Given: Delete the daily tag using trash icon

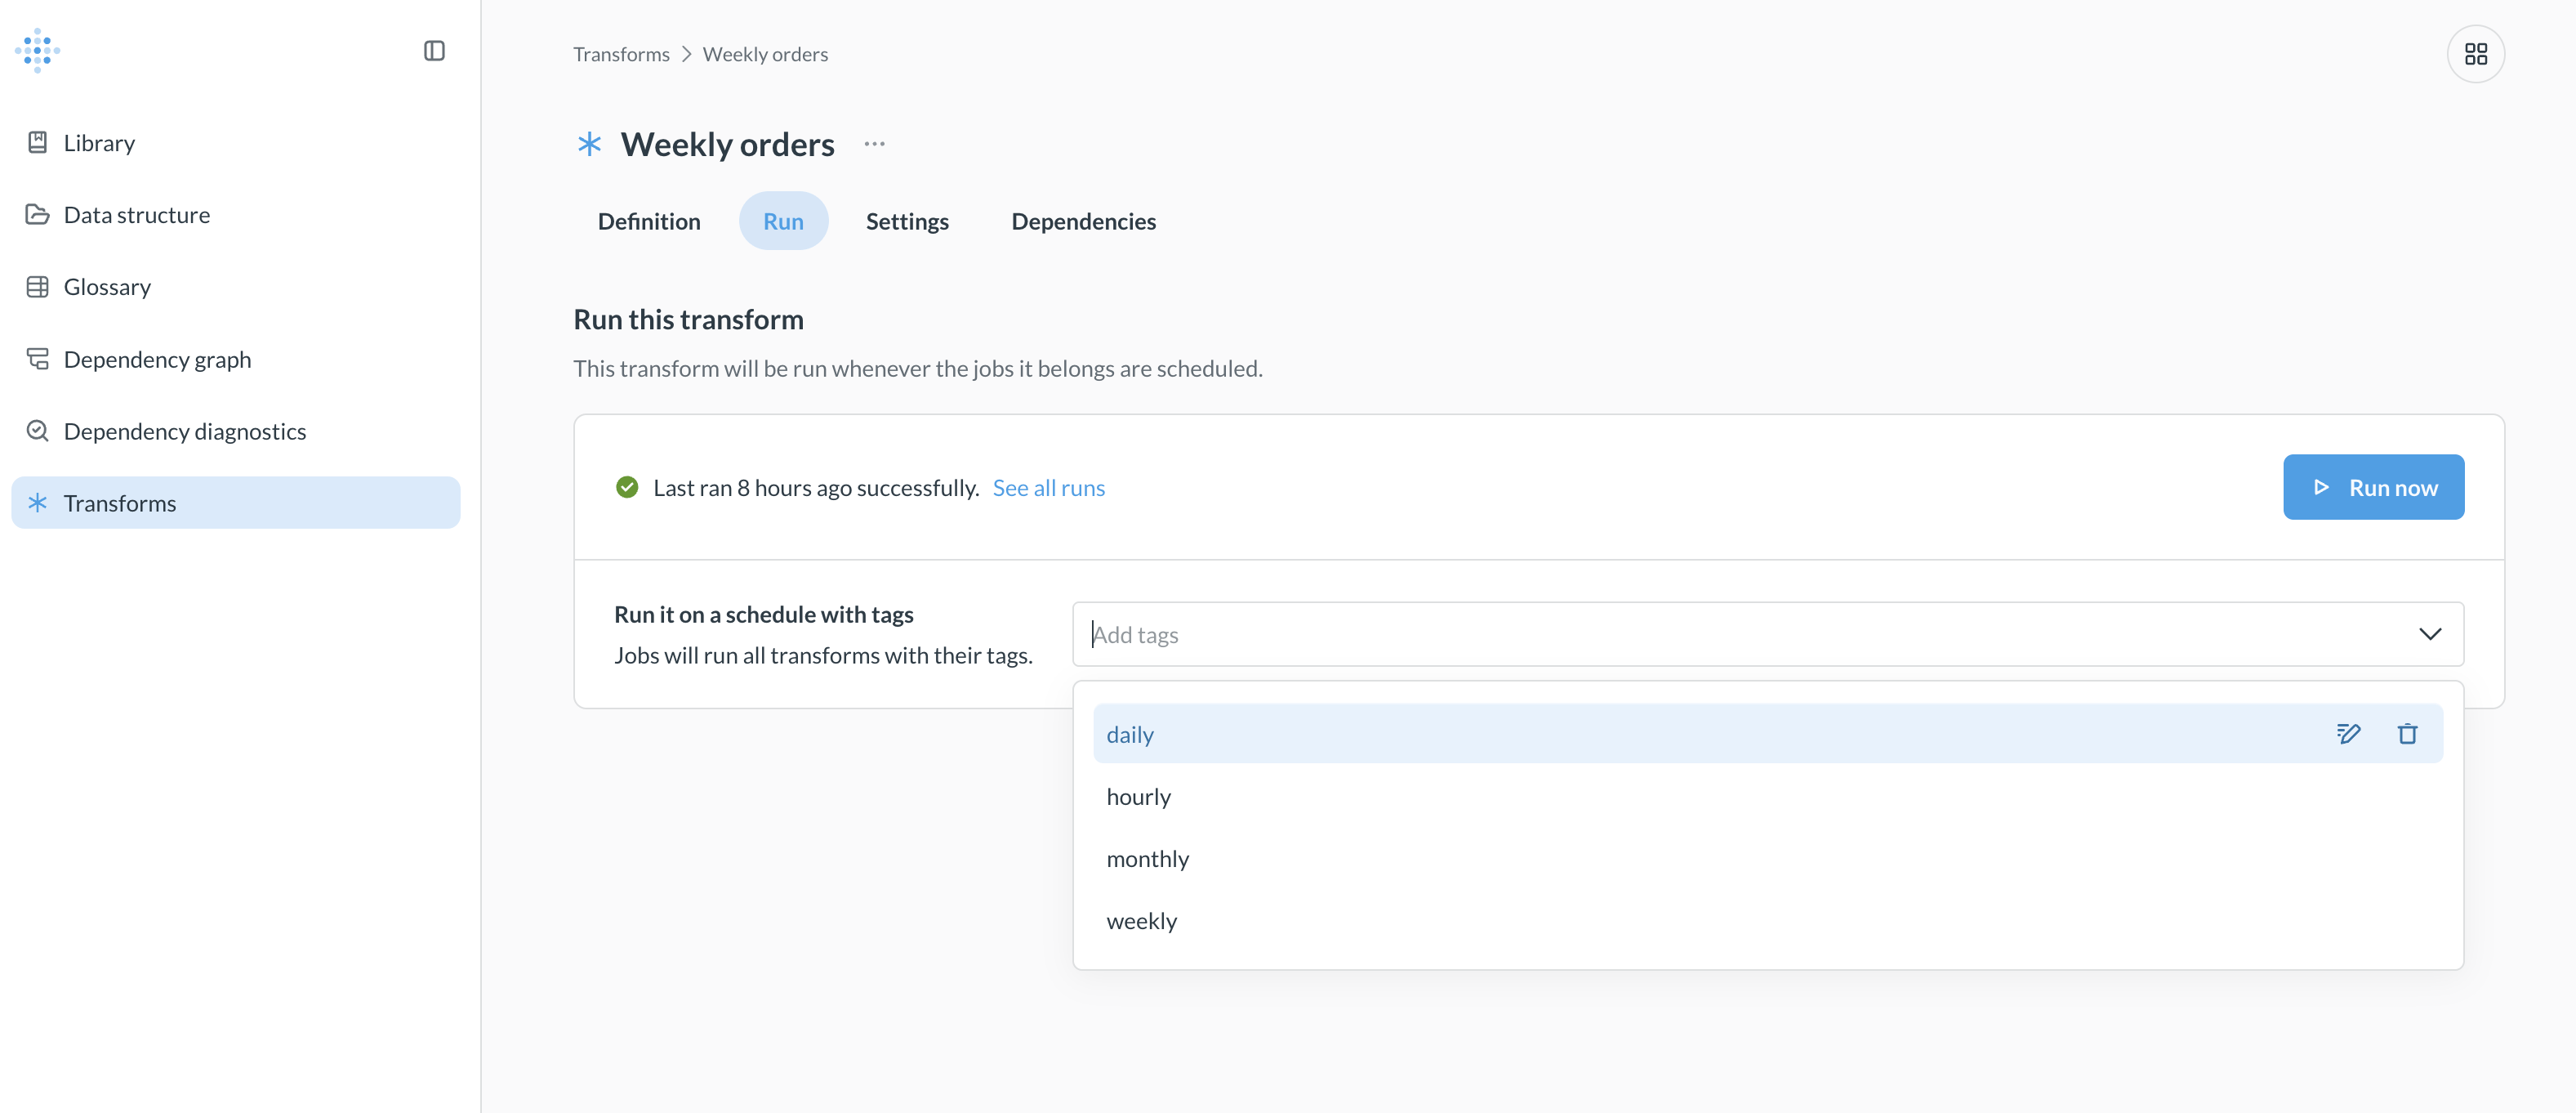Looking at the screenshot, I should [x=2408, y=733].
